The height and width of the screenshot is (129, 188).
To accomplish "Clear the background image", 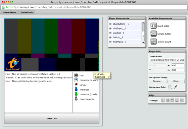I will pyautogui.click(x=176, y=81).
